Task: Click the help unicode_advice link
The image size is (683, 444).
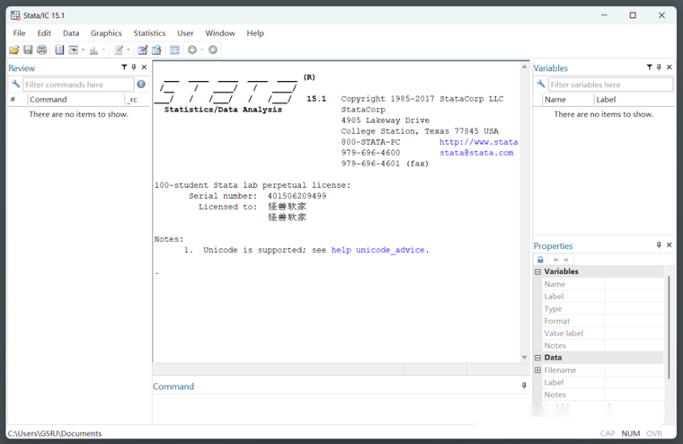Action: [x=377, y=250]
